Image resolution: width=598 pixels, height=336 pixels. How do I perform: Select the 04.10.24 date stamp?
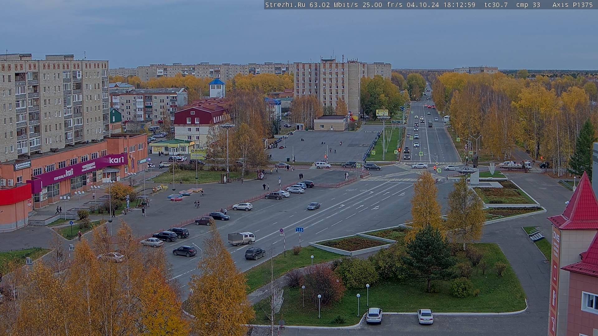pos(423,5)
